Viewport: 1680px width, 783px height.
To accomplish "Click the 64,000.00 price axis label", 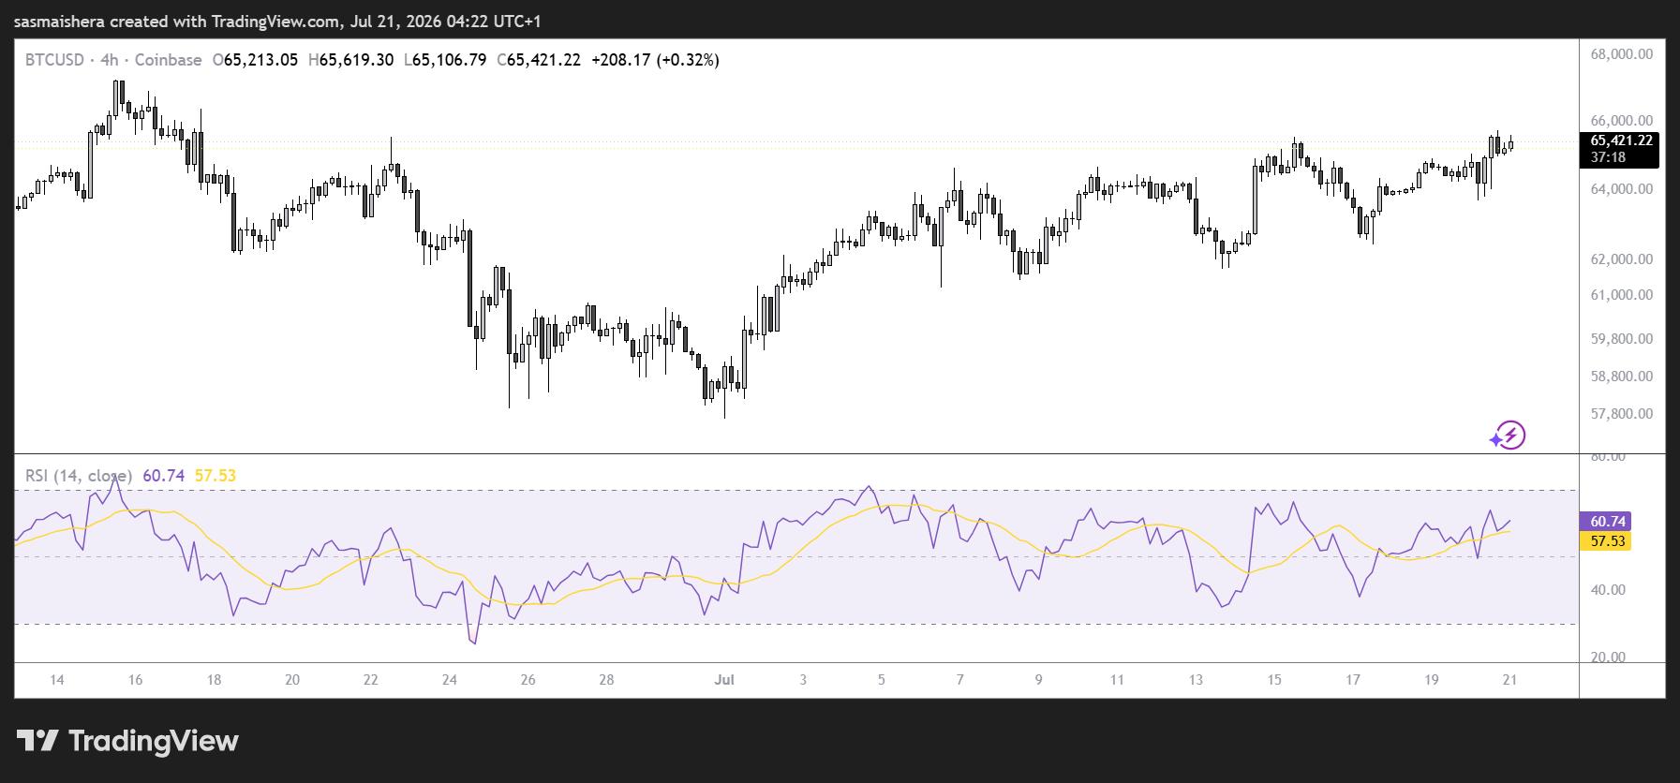I will pos(1622,189).
